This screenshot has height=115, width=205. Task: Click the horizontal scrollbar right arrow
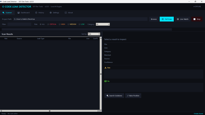(99, 111)
